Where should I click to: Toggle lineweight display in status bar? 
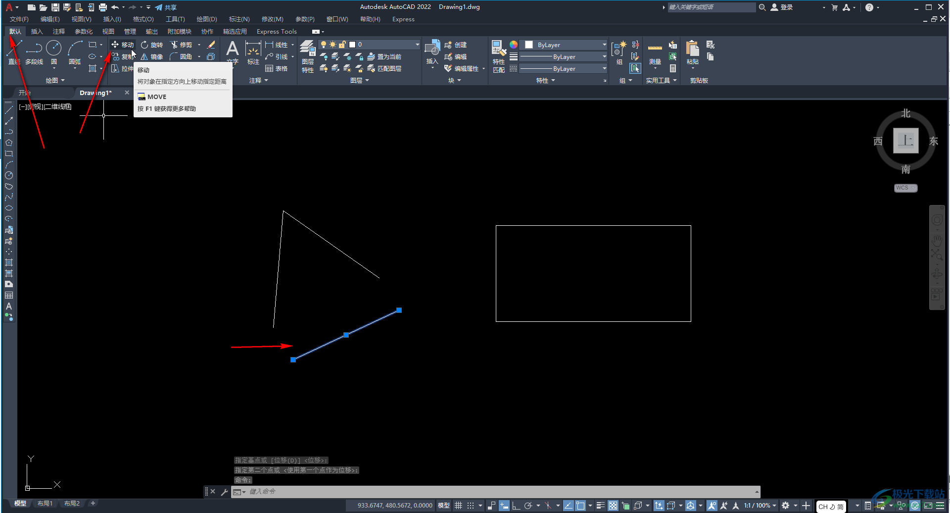point(600,506)
